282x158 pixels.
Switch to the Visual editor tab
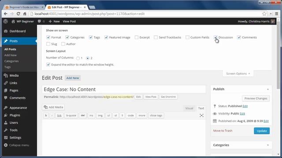pyautogui.click(x=189, y=108)
